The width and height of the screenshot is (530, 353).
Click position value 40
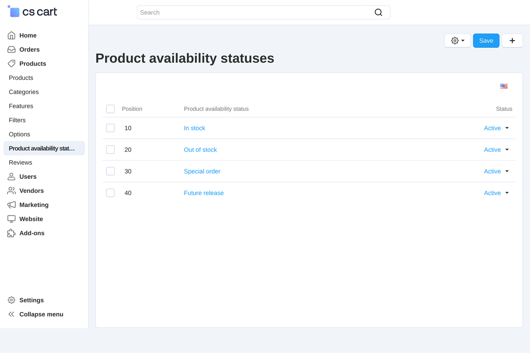128,193
